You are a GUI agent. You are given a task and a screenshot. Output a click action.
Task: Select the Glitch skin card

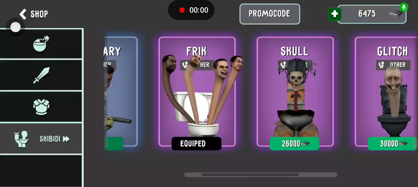coord(386,91)
